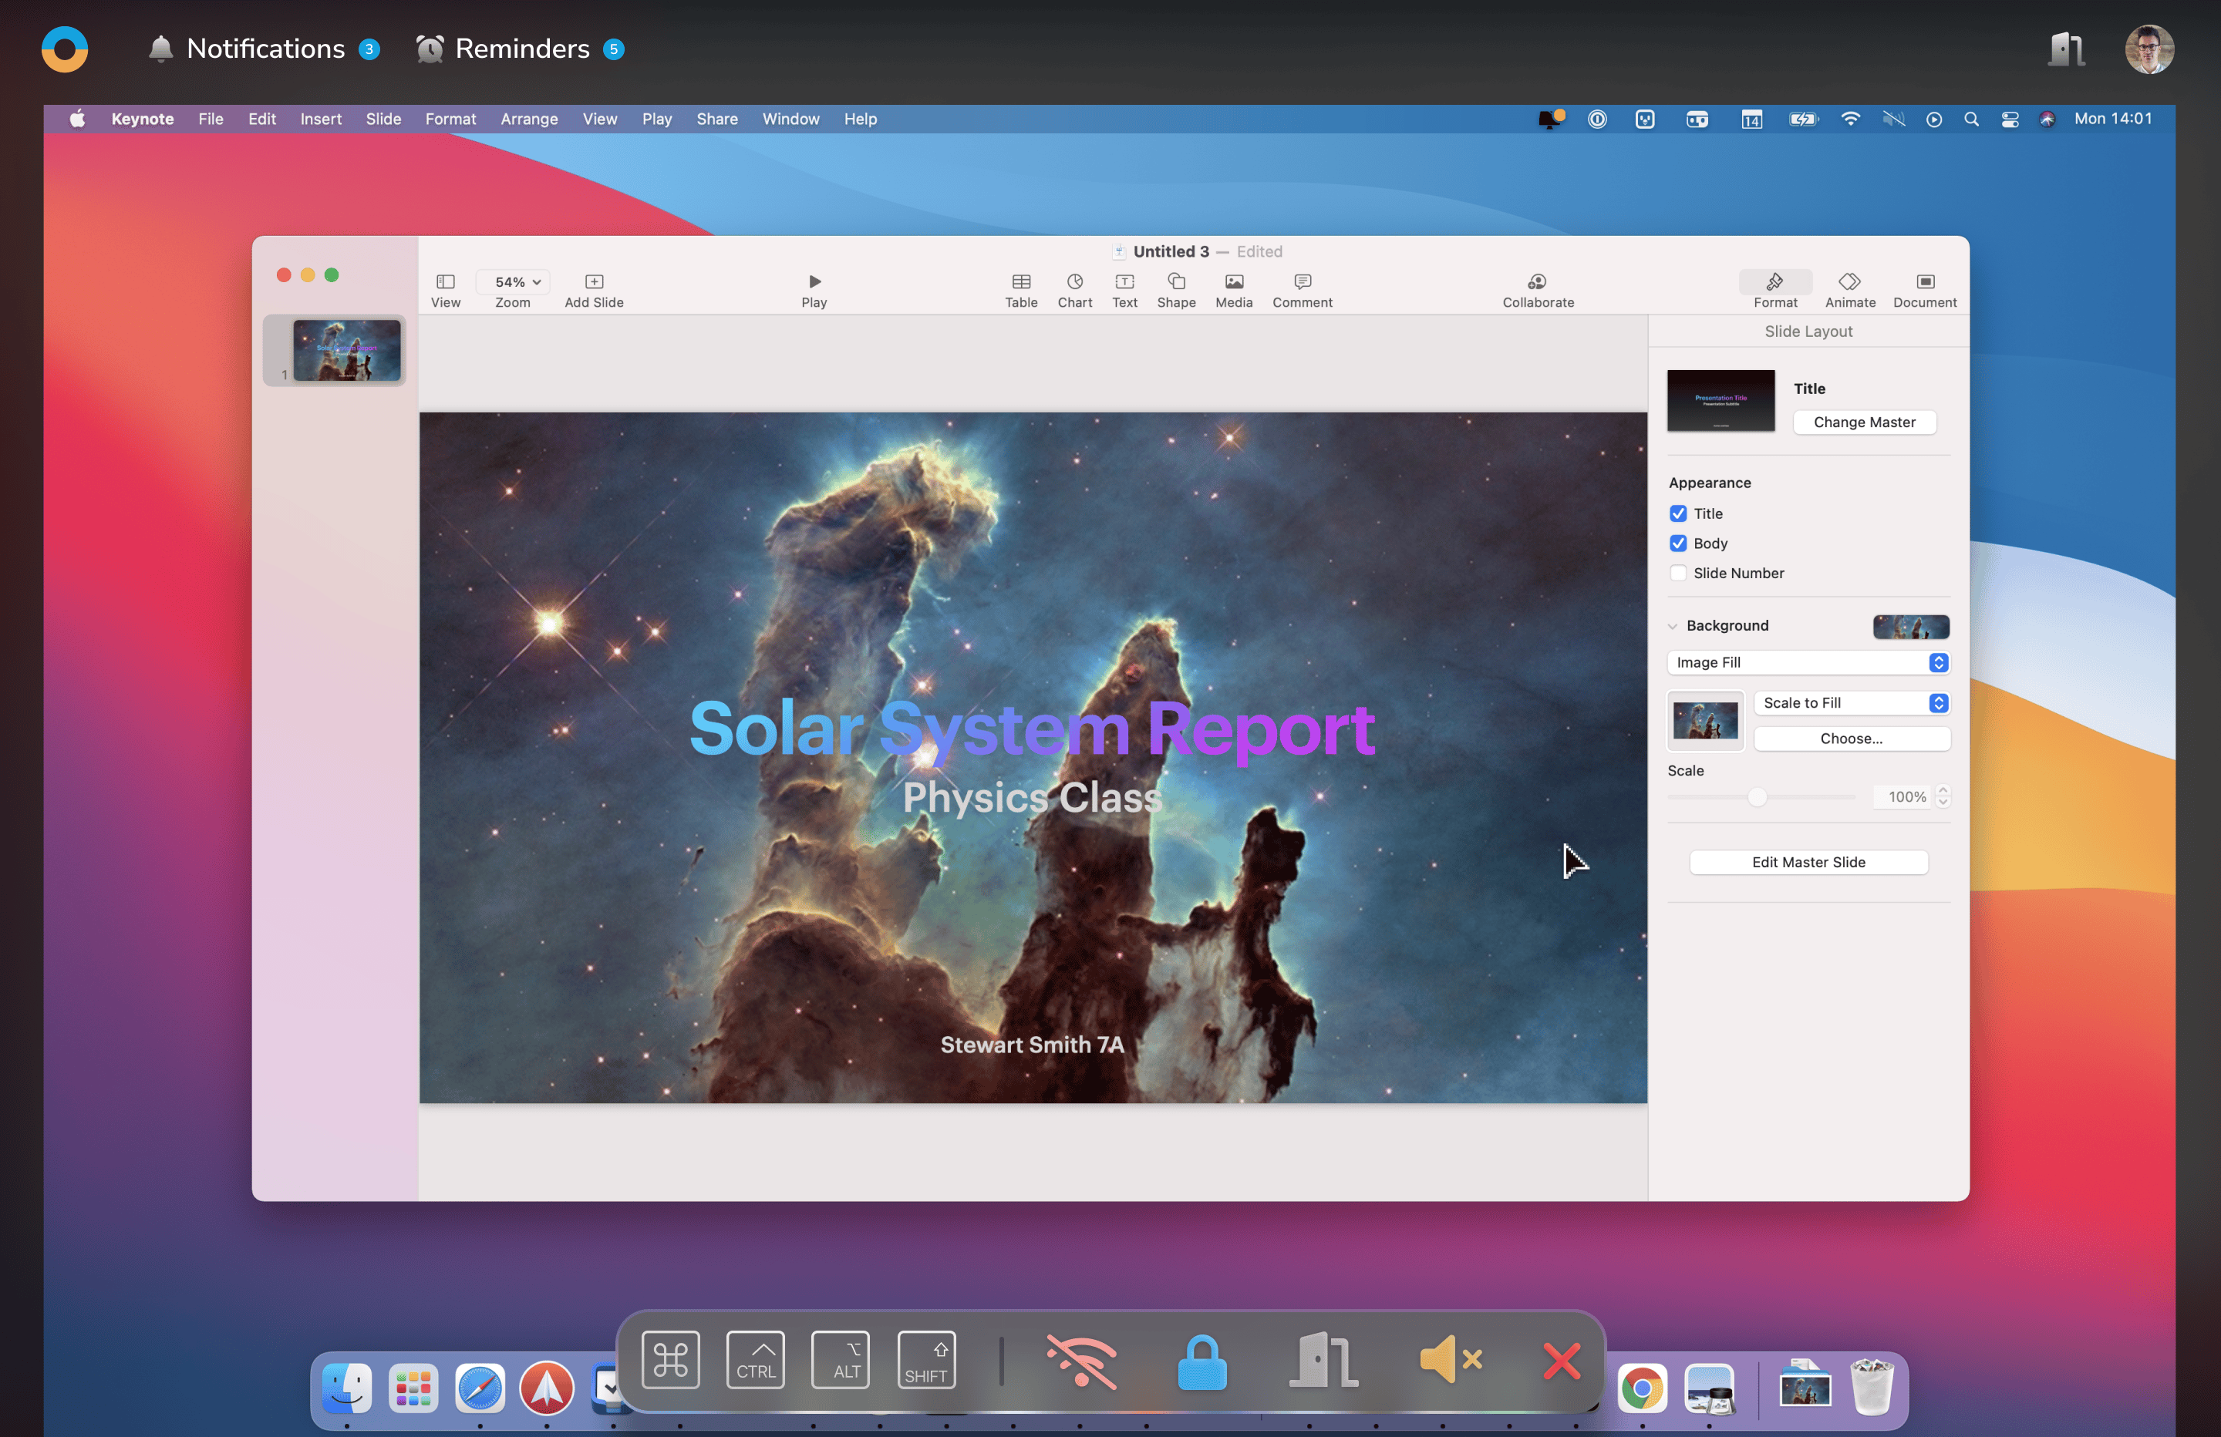Open the Scale to Fill dropdown
The image size is (2221, 1437).
[x=1851, y=702]
